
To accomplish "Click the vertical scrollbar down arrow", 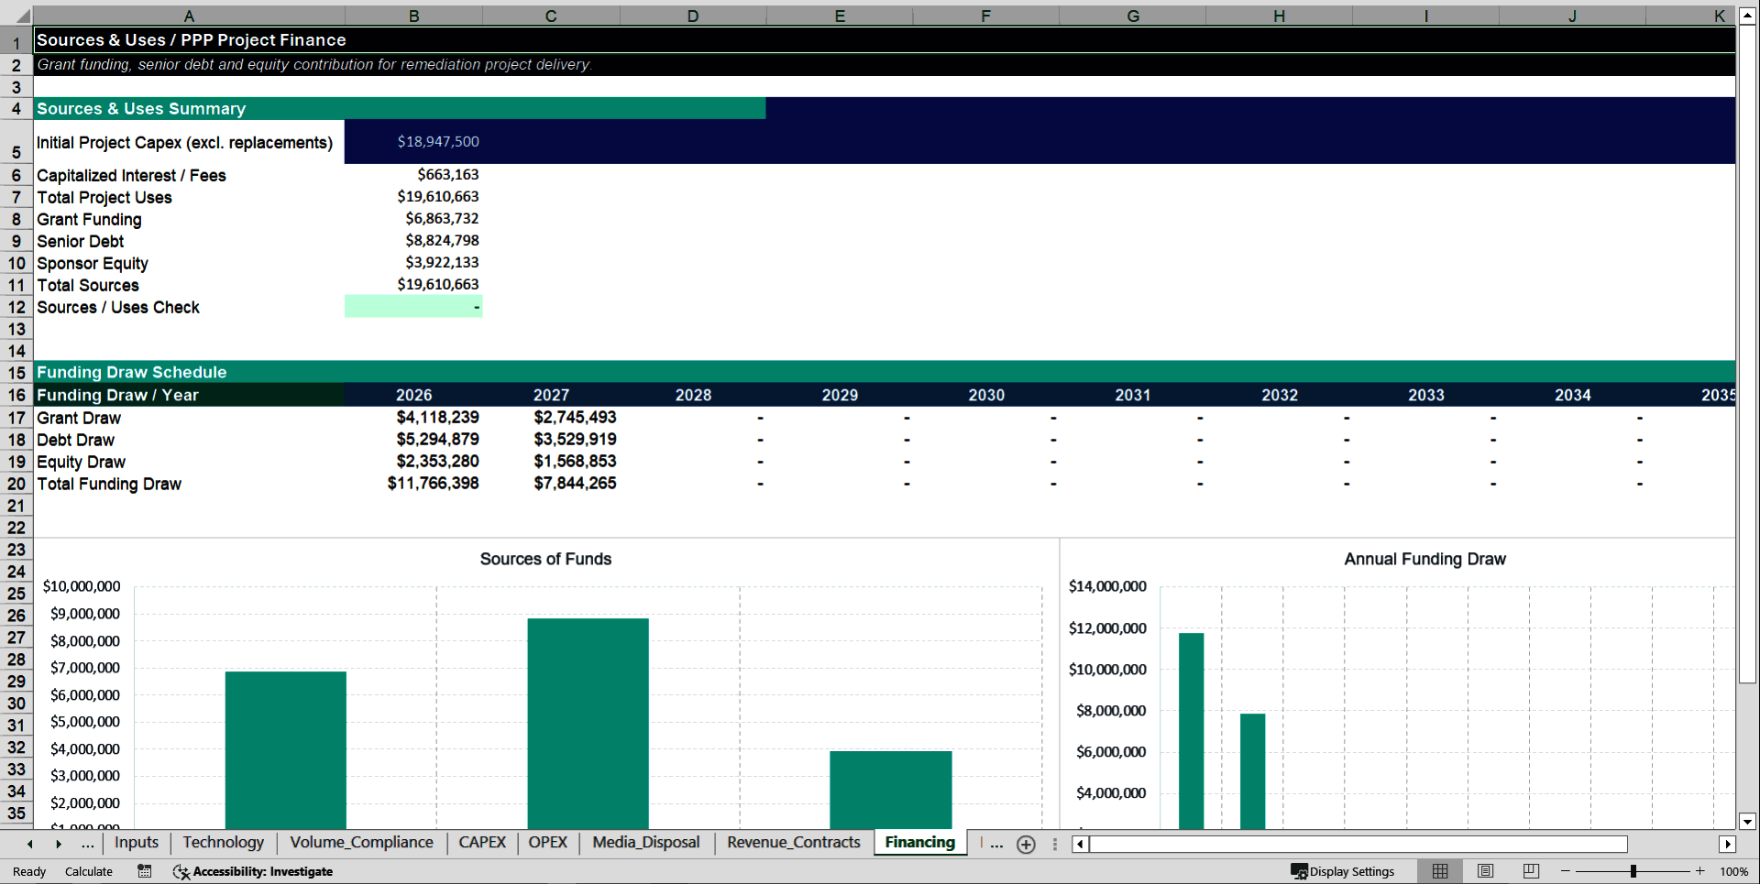I will pyautogui.click(x=1747, y=822).
